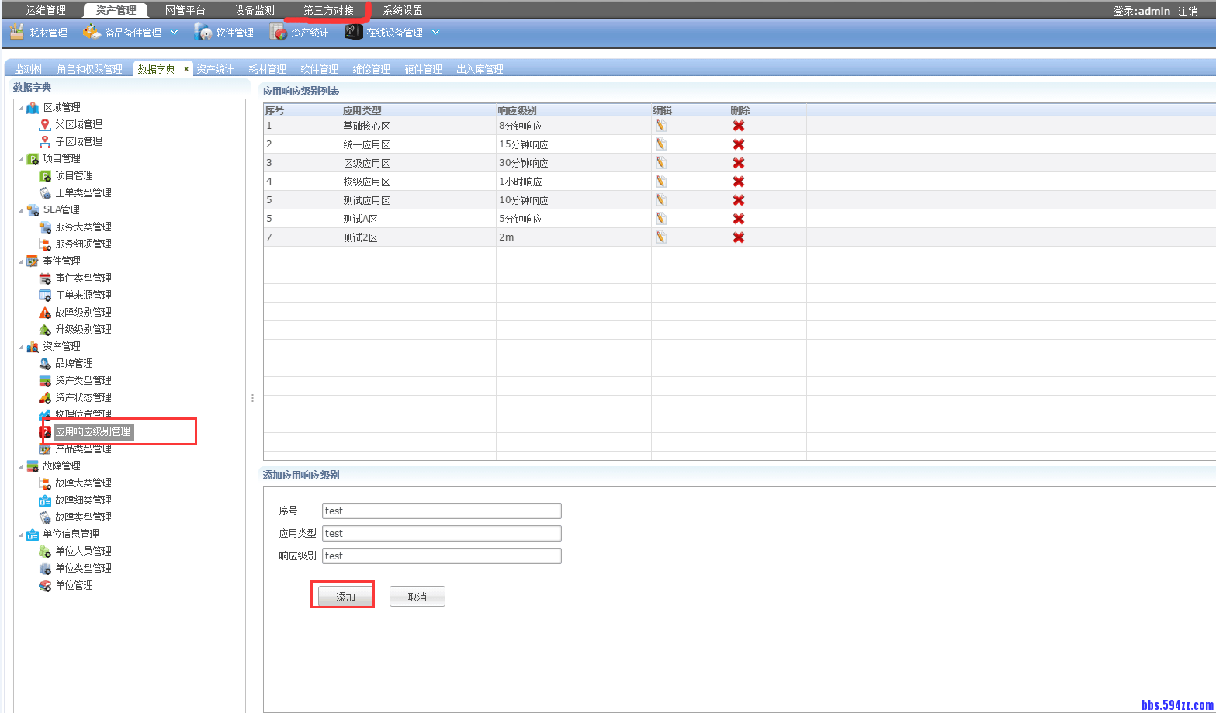This screenshot has width=1216, height=713.
Task: Delete the 统一应用区 row via red X
Action: coord(738,144)
